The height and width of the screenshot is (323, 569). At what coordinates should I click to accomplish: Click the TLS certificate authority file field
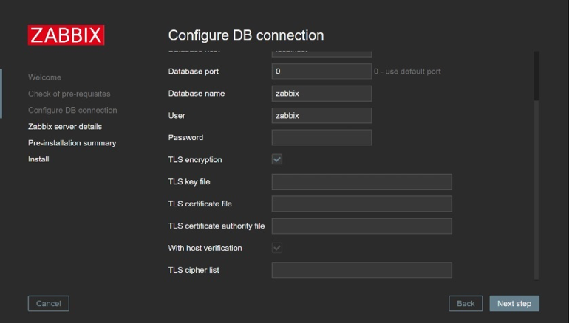(x=362, y=226)
